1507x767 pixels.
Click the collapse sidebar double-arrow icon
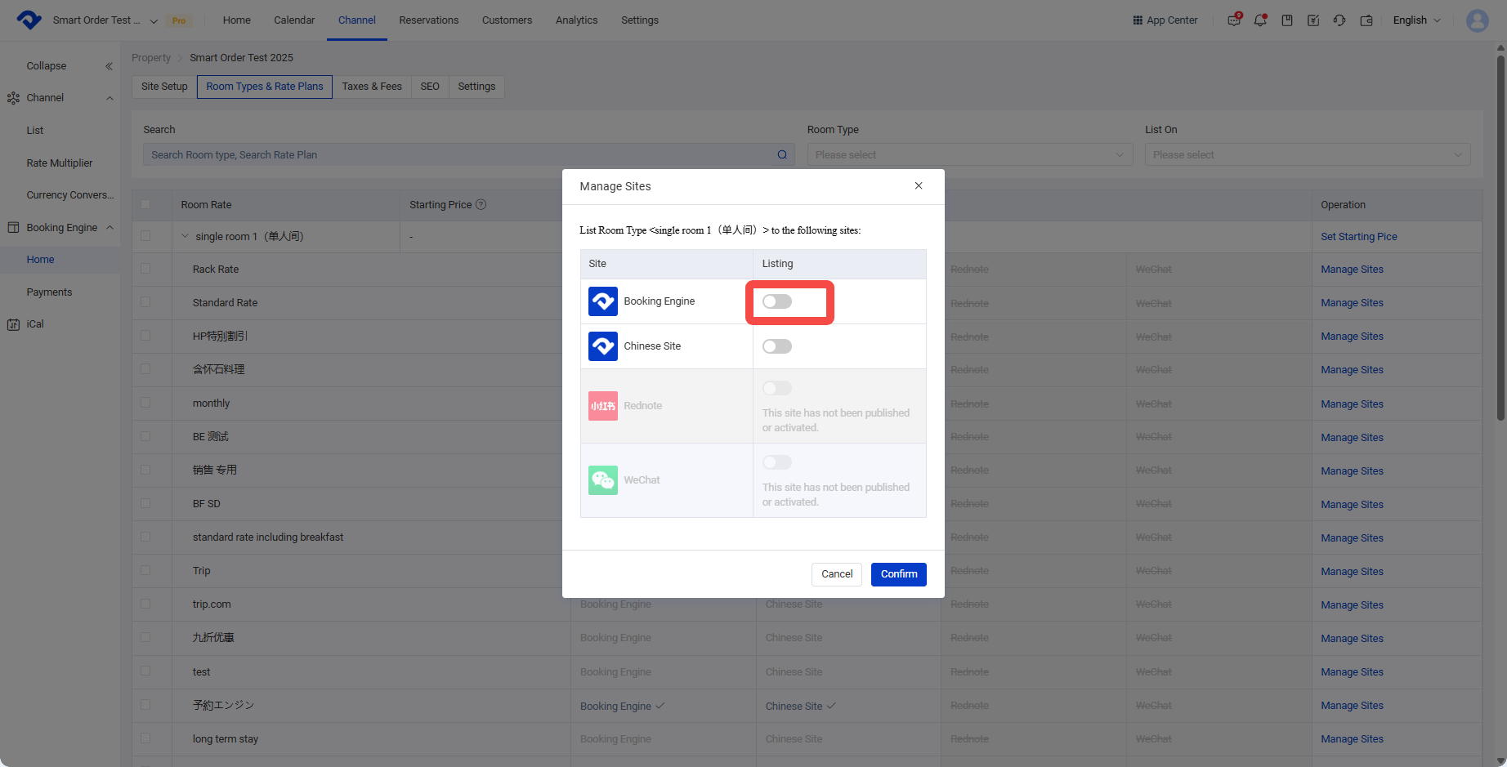point(109,66)
